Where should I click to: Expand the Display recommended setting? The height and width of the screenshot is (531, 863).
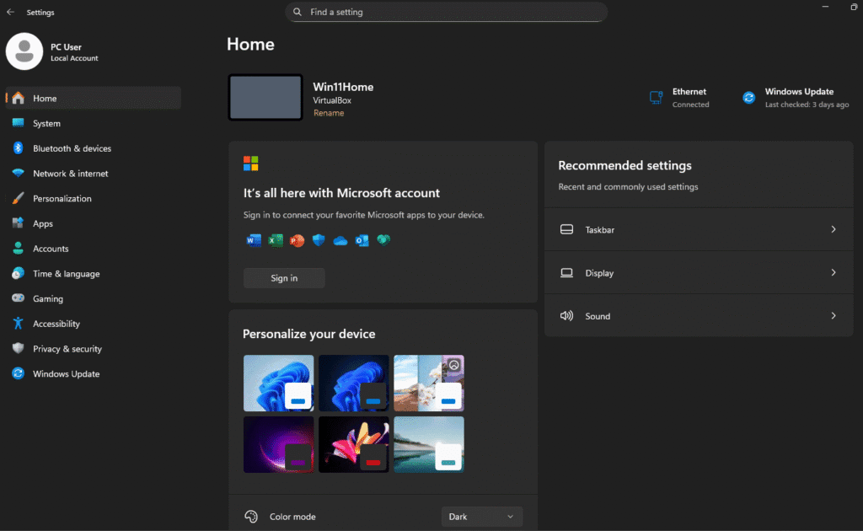pyautogui.click(x=699, y=272)
